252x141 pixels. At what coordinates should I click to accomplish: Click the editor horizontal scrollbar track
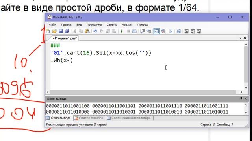click(143, 92)
